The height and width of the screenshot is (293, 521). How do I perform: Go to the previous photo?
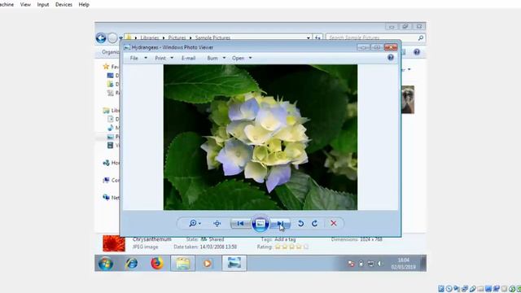pos(241,224)
